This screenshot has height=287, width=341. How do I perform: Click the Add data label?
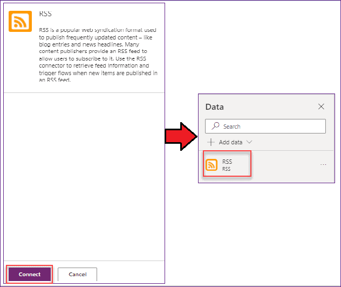(x=230, y=142)
